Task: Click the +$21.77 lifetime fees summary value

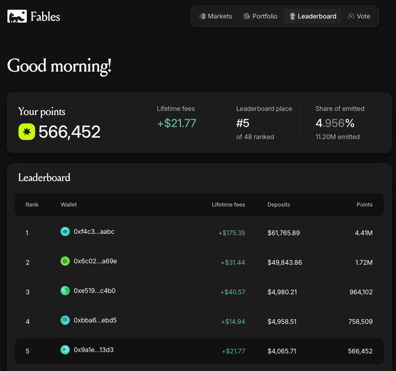Action: (x=176, y=123)
